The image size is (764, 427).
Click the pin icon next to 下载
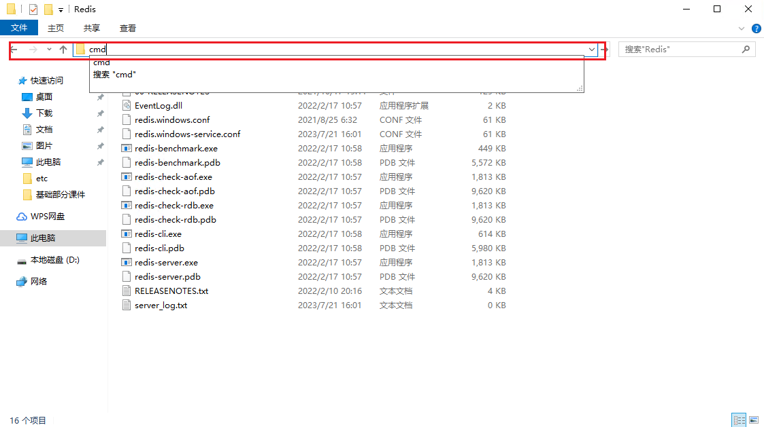pyautogui.click(x=101, y=113)
